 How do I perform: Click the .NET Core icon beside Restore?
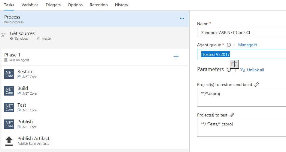9,74
